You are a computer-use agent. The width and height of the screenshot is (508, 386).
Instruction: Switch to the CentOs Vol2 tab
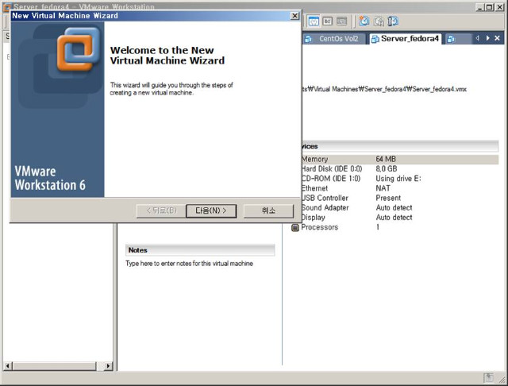point(334,39)
